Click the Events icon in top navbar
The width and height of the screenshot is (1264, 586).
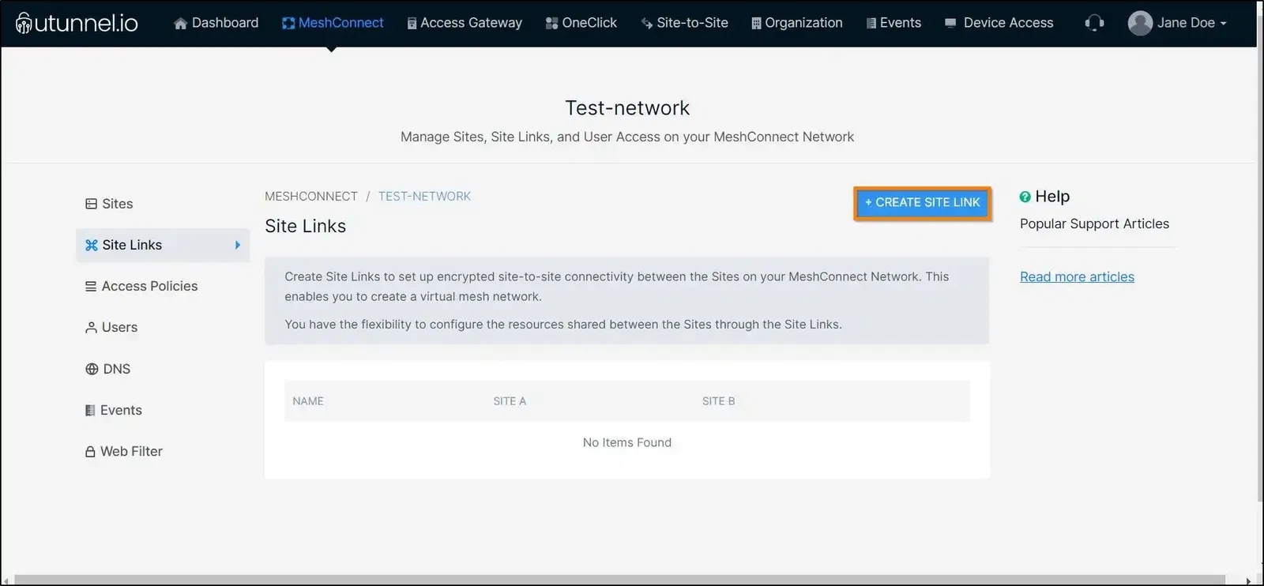[871, 24]
